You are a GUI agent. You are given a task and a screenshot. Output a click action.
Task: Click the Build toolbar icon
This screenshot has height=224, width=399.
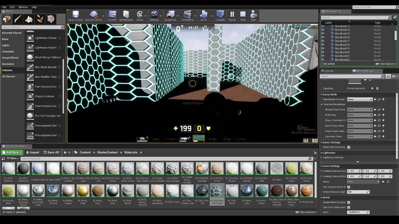click(x=204, y=16)
